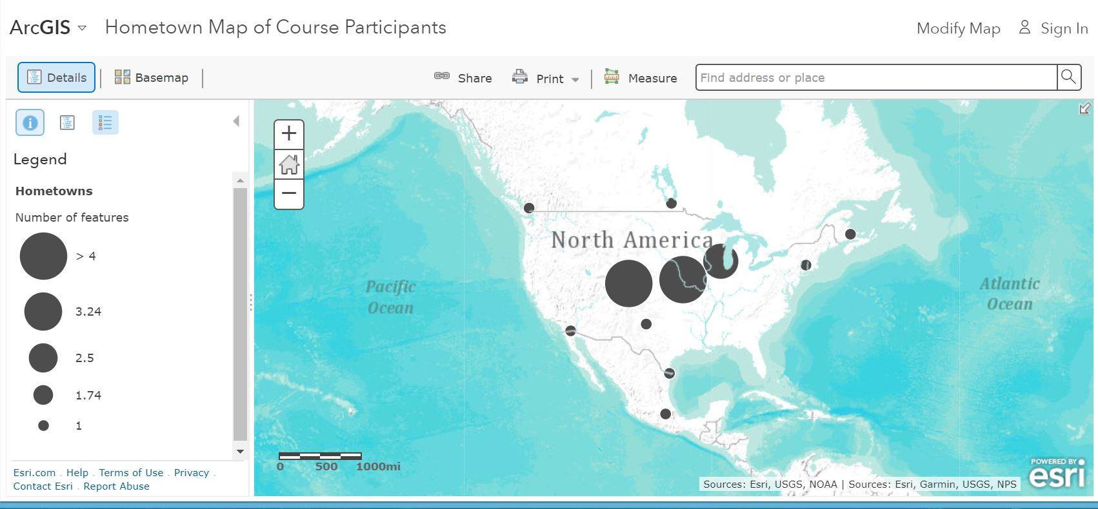1098x509 pixels.
Task: Click the search magnifier icon
Action: click(x=1069, y=77)
